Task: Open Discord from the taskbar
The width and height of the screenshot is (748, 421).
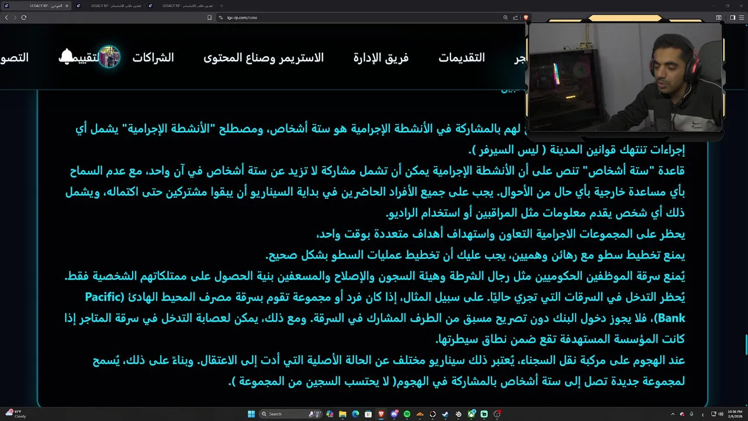Action: coord(394,414)
